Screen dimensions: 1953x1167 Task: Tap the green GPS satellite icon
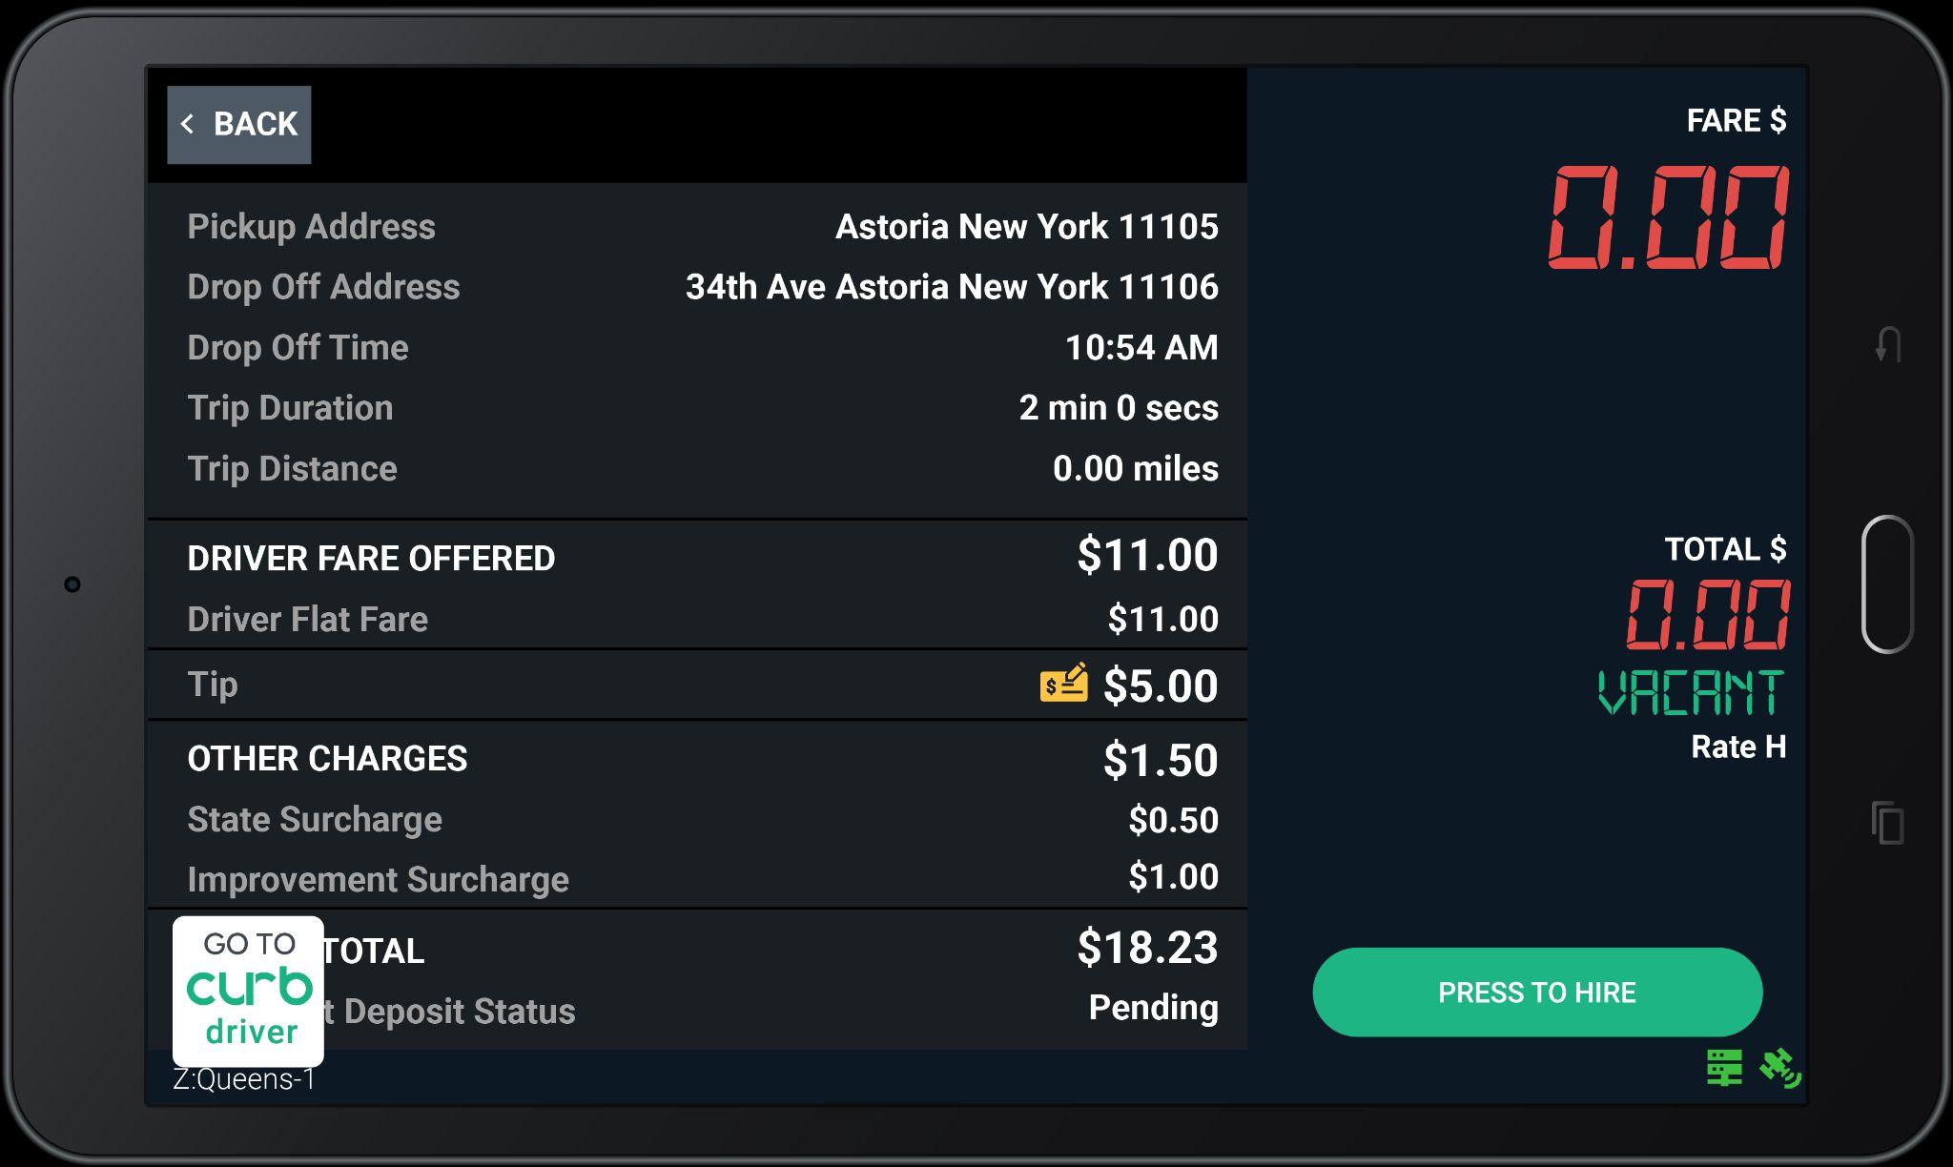coord(1779,1068)
